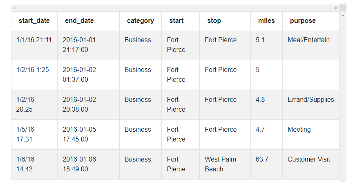Click the horizontal scrollbar left arrow
The height and width of the screenshot is (182, 355).
14,8
